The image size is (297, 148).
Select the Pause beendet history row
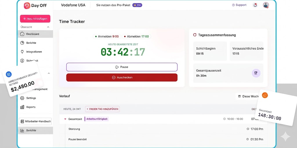(166, 139)
